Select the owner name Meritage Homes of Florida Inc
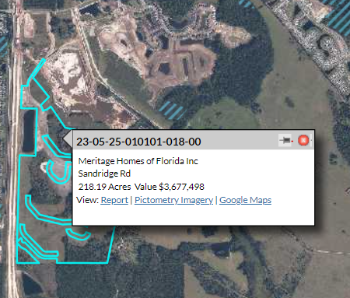The width and height of the screenshot is (350, 298). pos(138,161)
